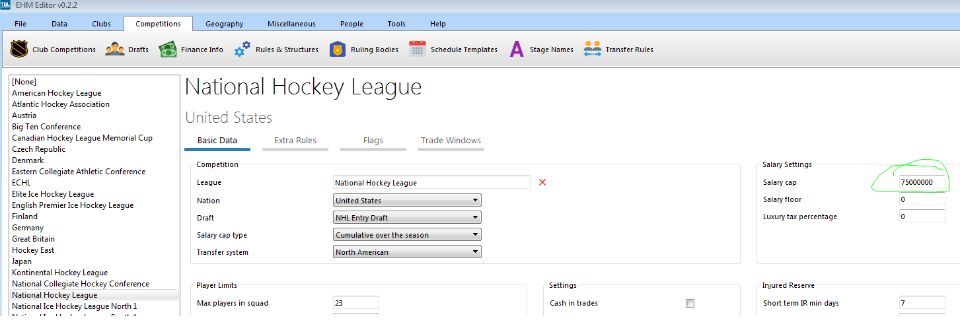960x336 pixels.
Task: Select Great Britain in the list
Action: [x=94, y=239]
